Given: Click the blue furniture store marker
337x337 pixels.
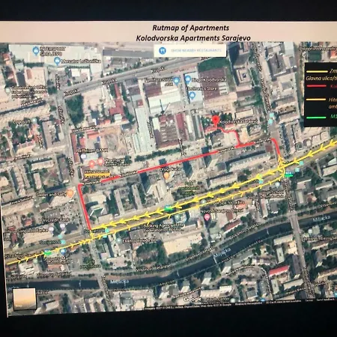Looking at the screenshot, I should (x=177, y=80).
